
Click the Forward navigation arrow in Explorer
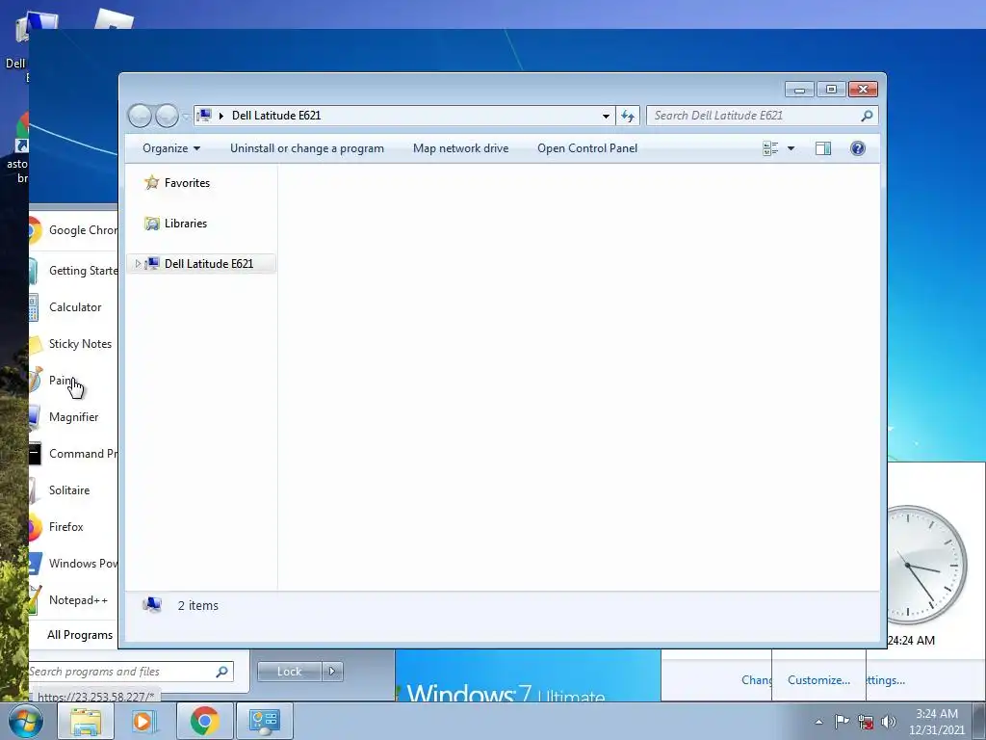click(x=167, y=116)
